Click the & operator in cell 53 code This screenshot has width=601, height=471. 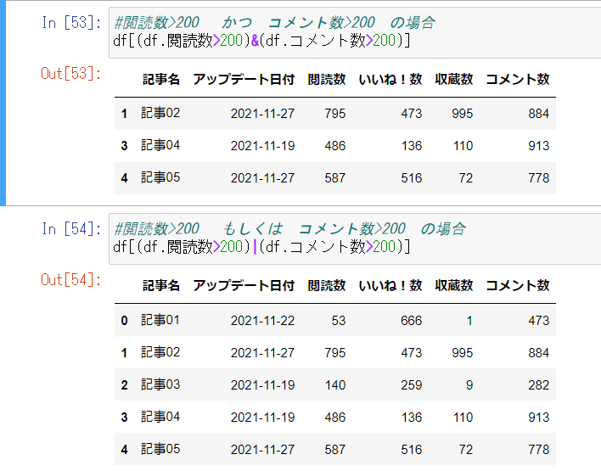(x=254, y=40)
